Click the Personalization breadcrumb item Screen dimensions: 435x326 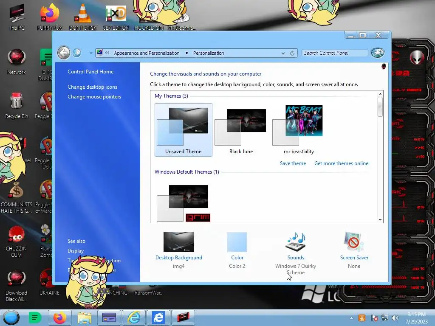click(x=208, y=53)
